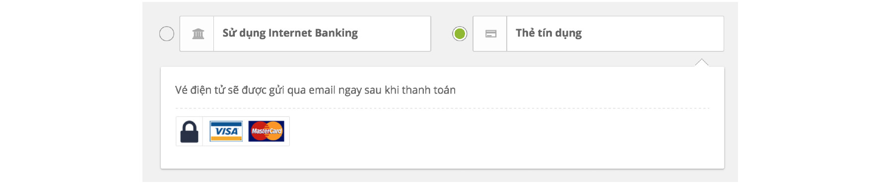Click the white credit card details panel
The height and width of the screenshot is (184, 880).
coord(442,118)
